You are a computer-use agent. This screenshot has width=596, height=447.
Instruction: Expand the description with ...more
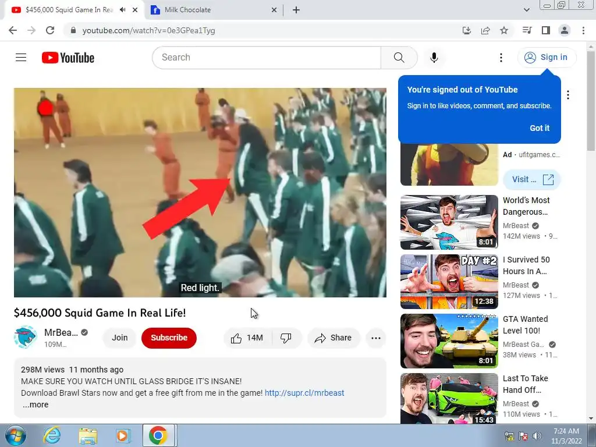36,405
